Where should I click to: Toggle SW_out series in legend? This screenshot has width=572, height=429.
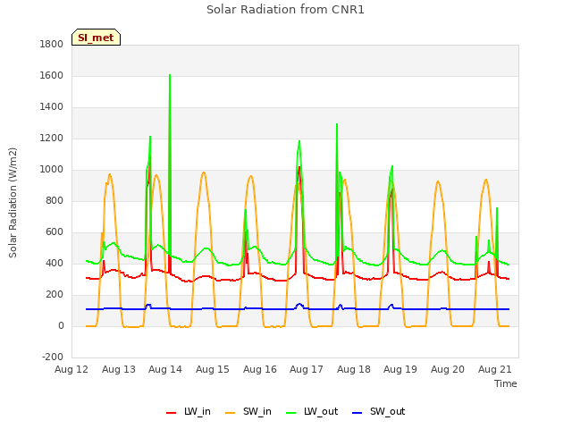(x=379, y=411)
